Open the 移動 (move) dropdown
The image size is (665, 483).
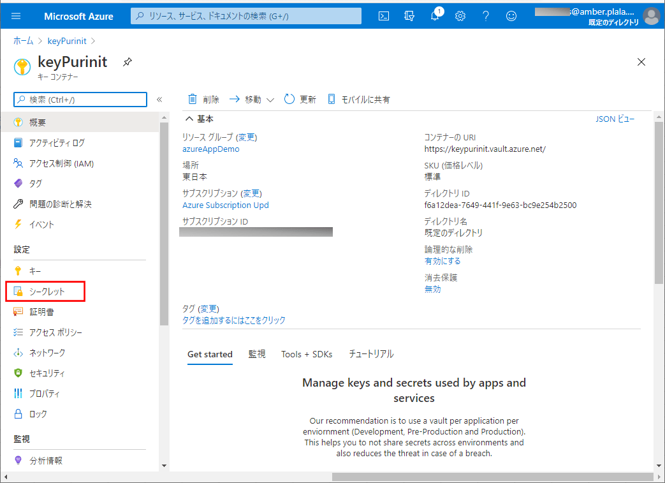251,100
